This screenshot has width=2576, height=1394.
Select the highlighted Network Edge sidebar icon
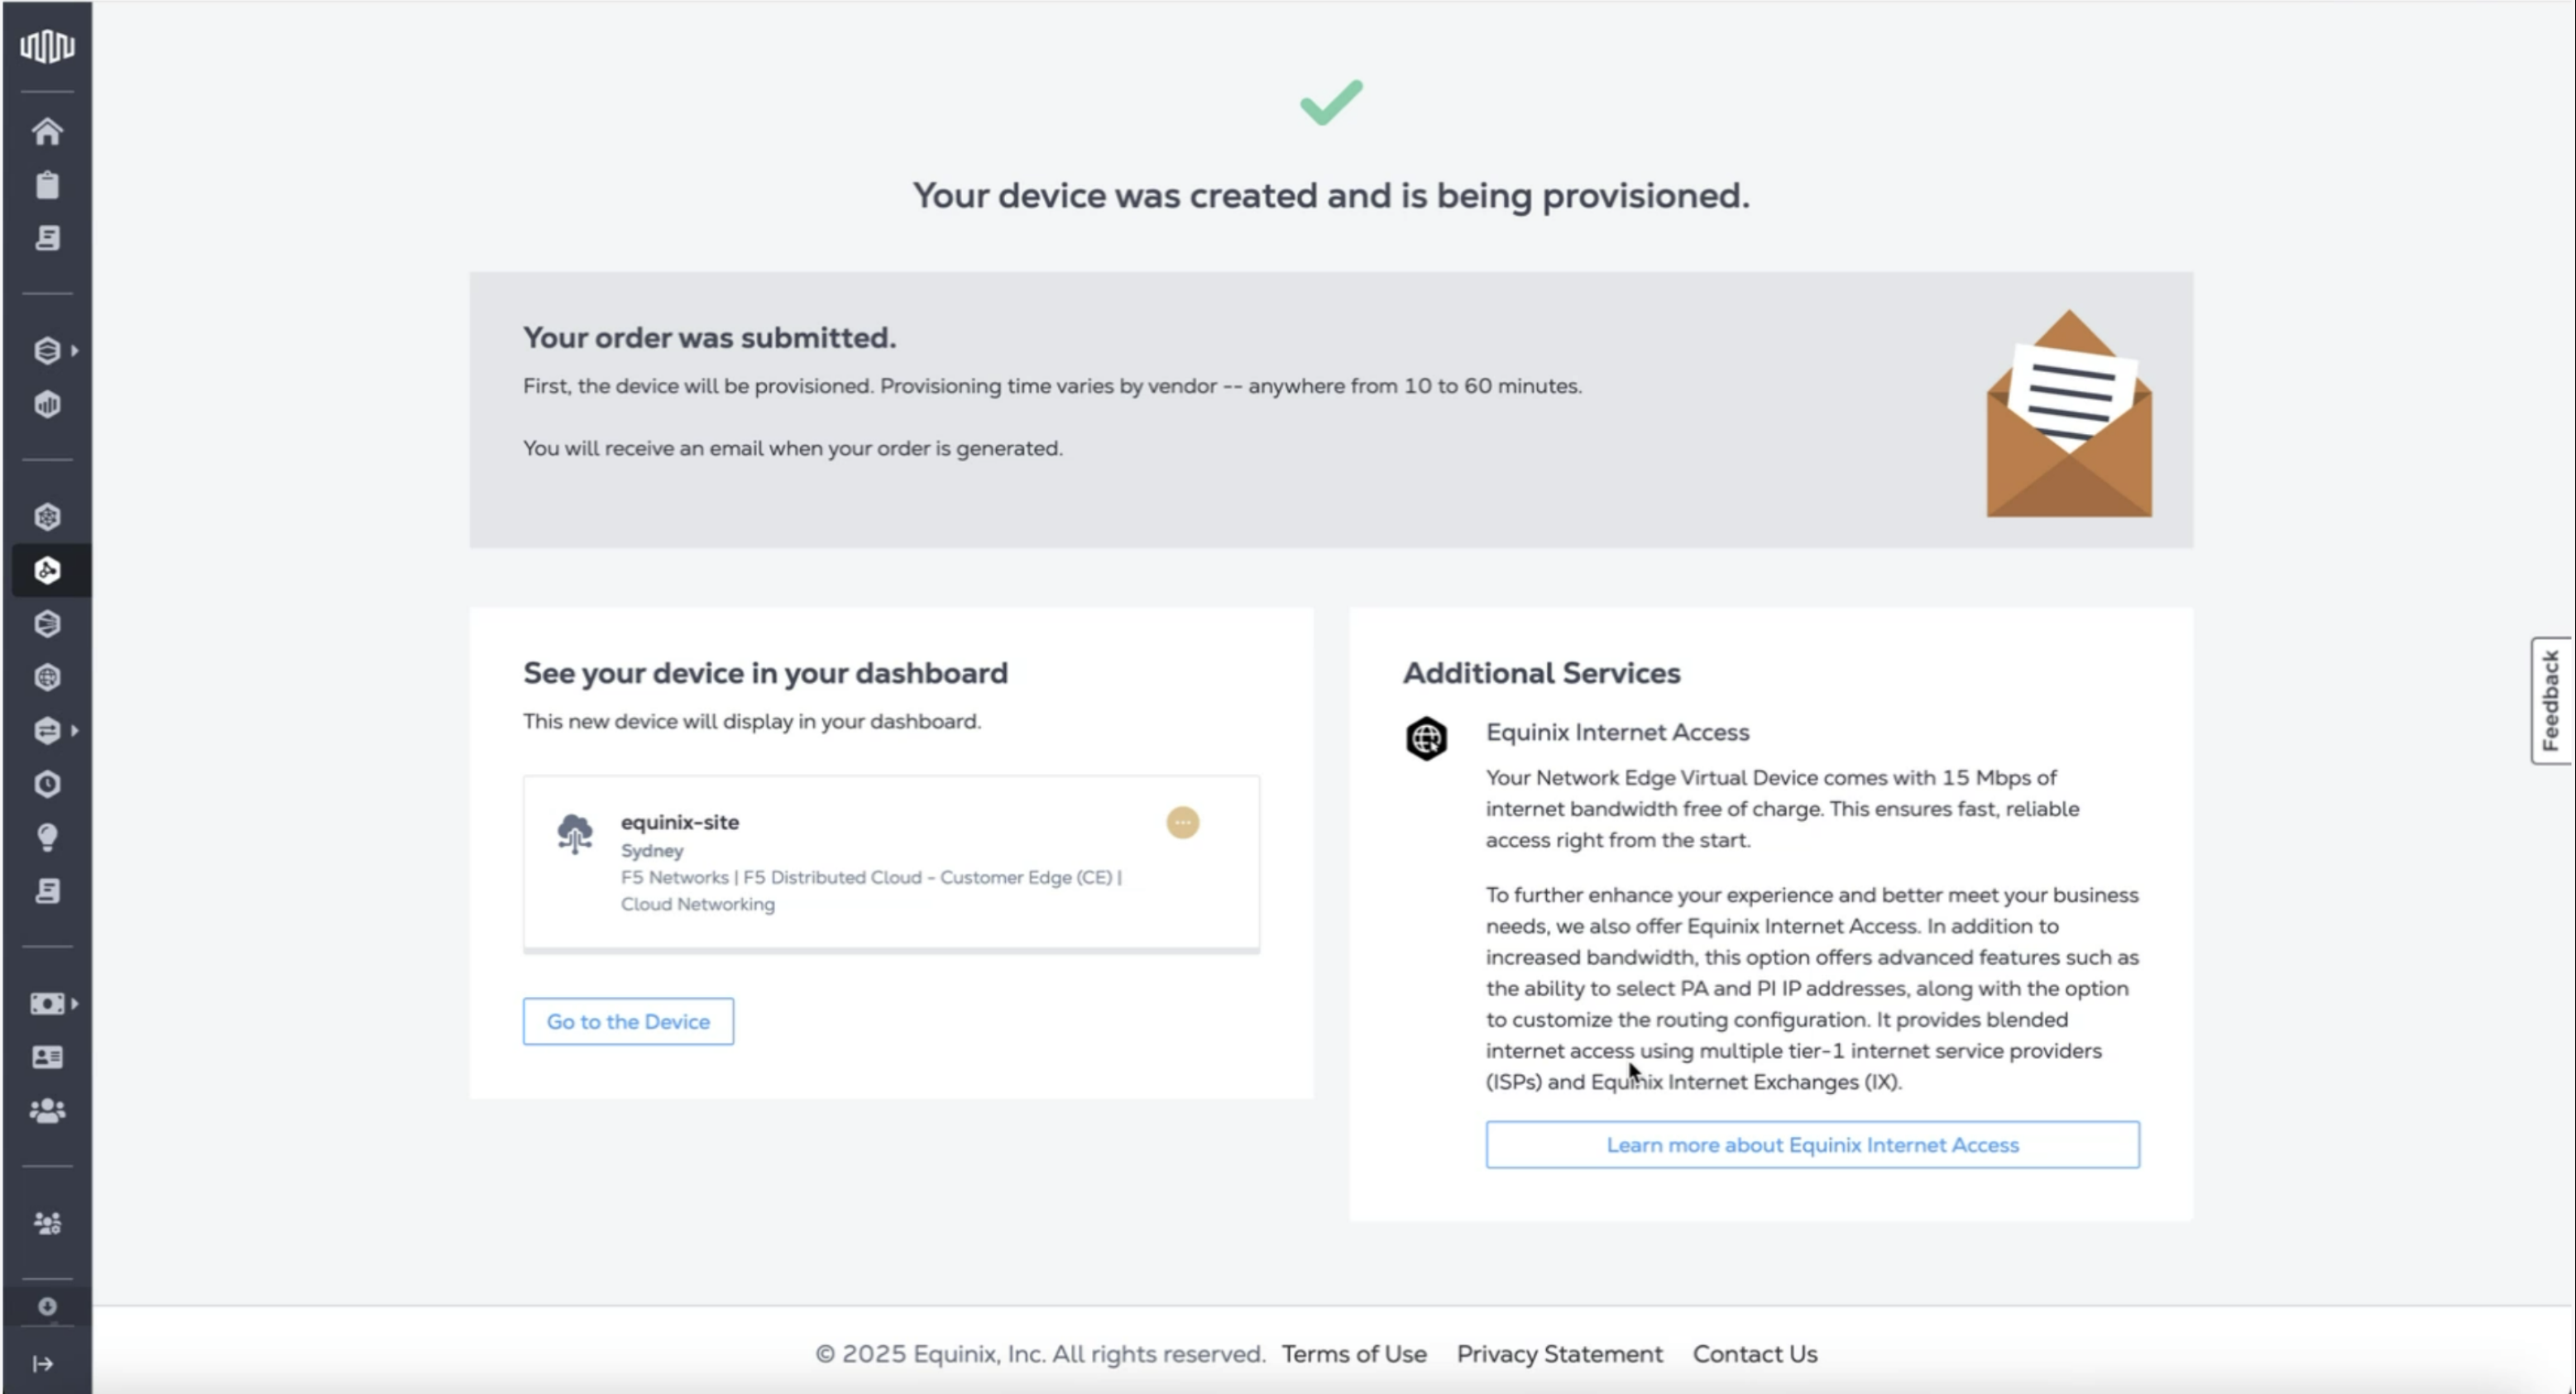pyautogui.click(x=47, y=570)
